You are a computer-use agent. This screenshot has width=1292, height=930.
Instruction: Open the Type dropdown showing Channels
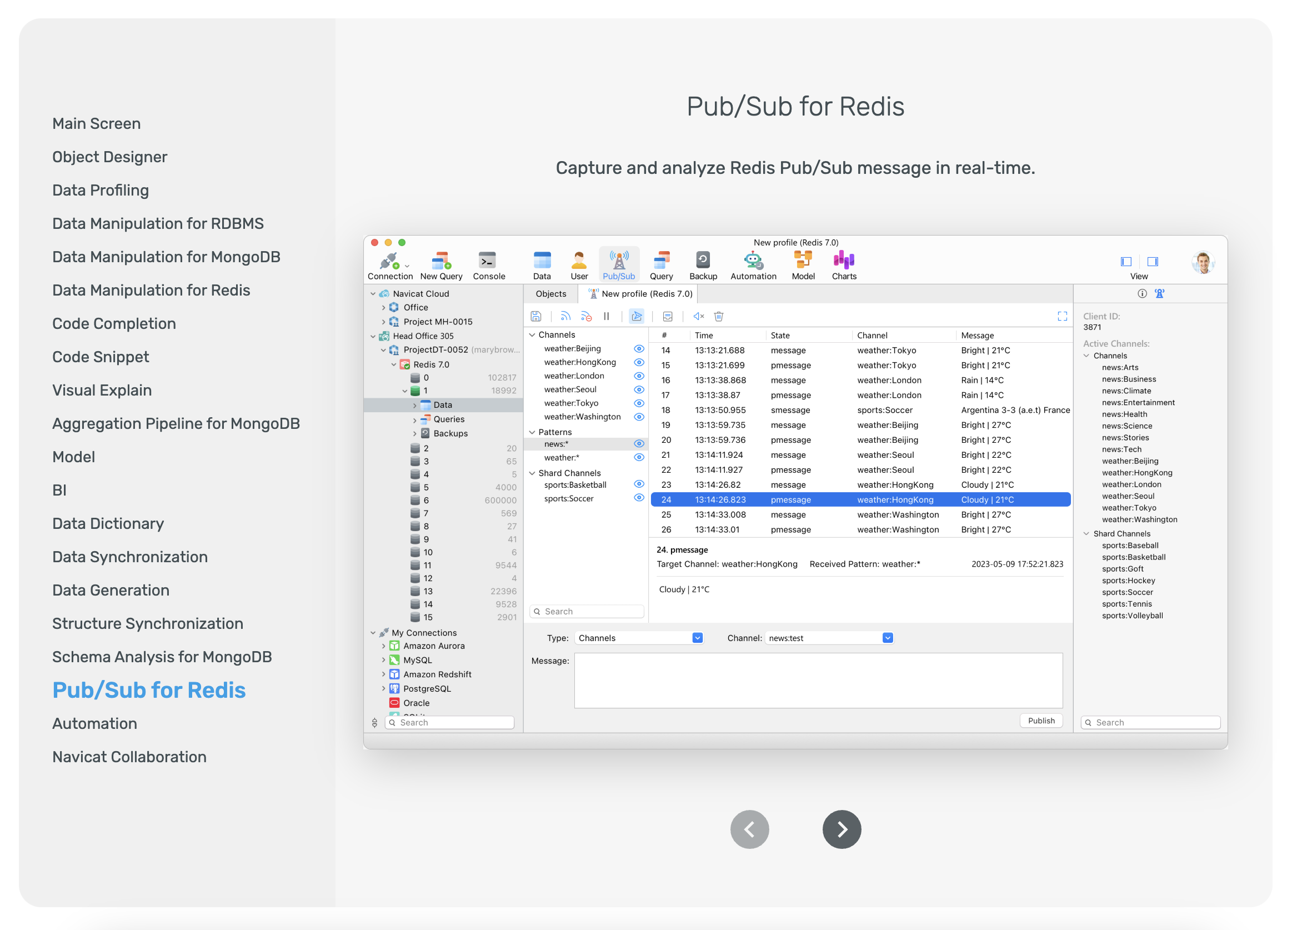click(x=639, y=638)
